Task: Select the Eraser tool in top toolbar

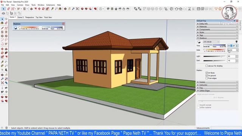Action: [8, 9]
